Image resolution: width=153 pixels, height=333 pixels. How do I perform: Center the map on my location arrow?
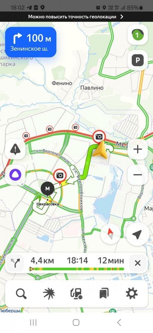(x=137, y=234)
